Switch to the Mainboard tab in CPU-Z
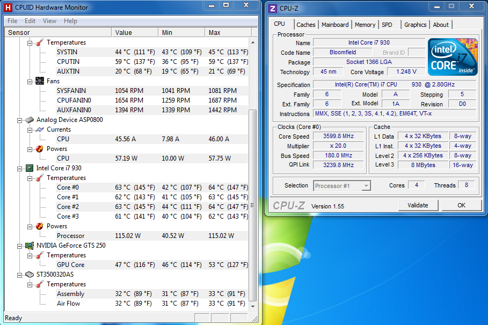 [x=335, y=25]
